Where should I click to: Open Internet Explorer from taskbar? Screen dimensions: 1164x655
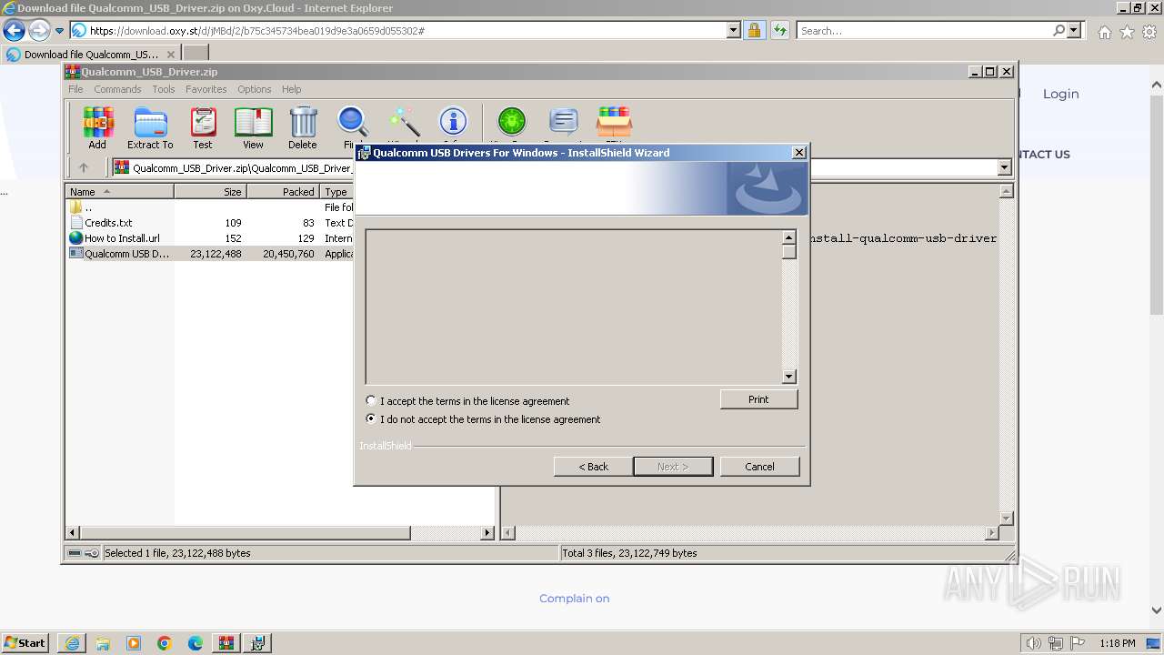click(72, 643)
